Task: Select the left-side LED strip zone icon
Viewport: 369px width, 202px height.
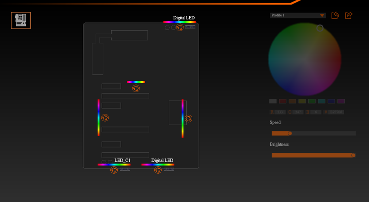Action: tap(105, 118)
